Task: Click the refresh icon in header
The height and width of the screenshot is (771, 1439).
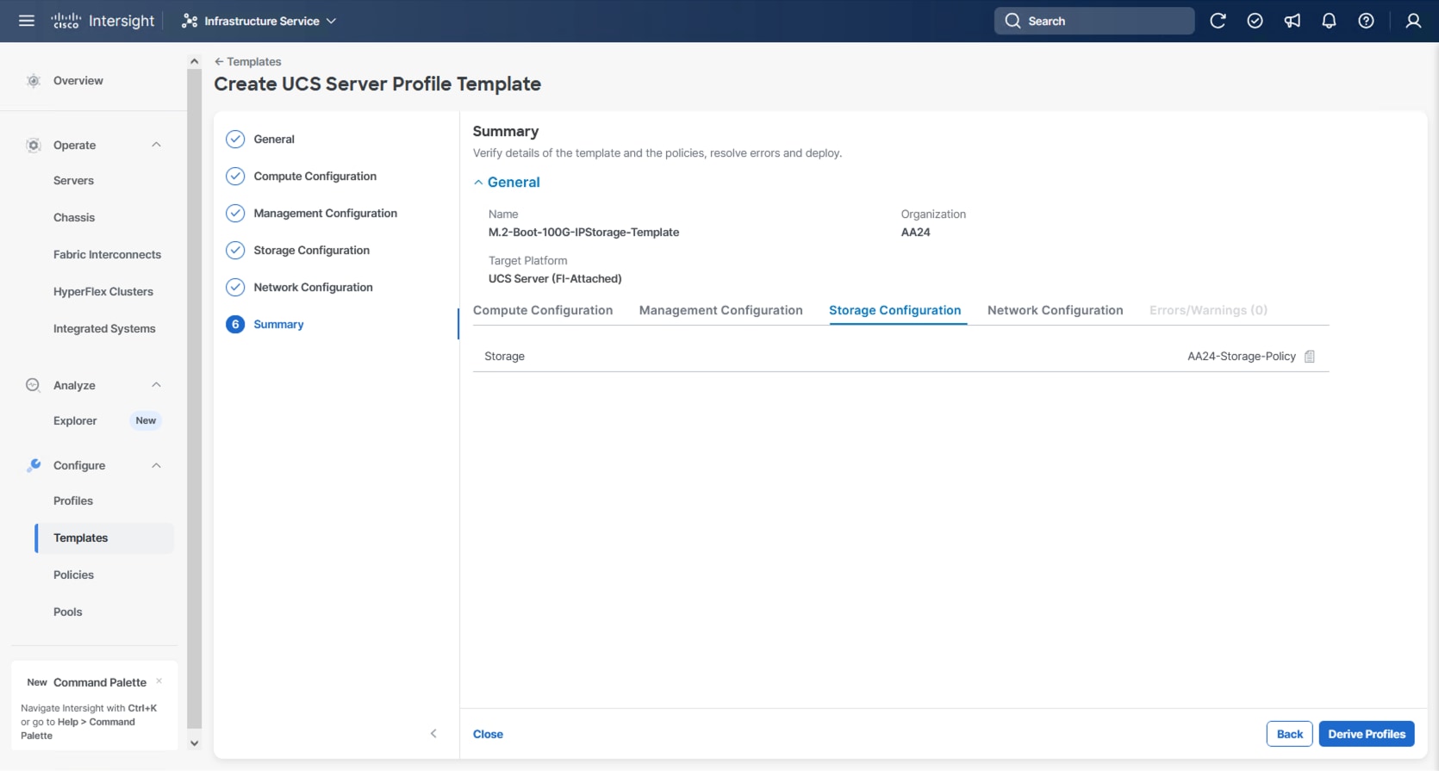Action: click(x=1218, y=21)
